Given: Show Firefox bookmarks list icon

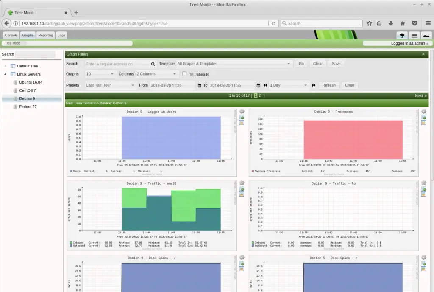Looking at the screenshot, I should coord(379,23).
